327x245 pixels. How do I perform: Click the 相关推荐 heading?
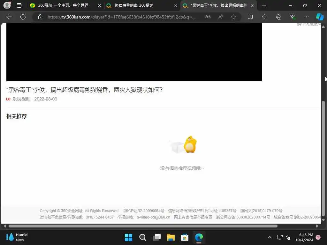17,116
